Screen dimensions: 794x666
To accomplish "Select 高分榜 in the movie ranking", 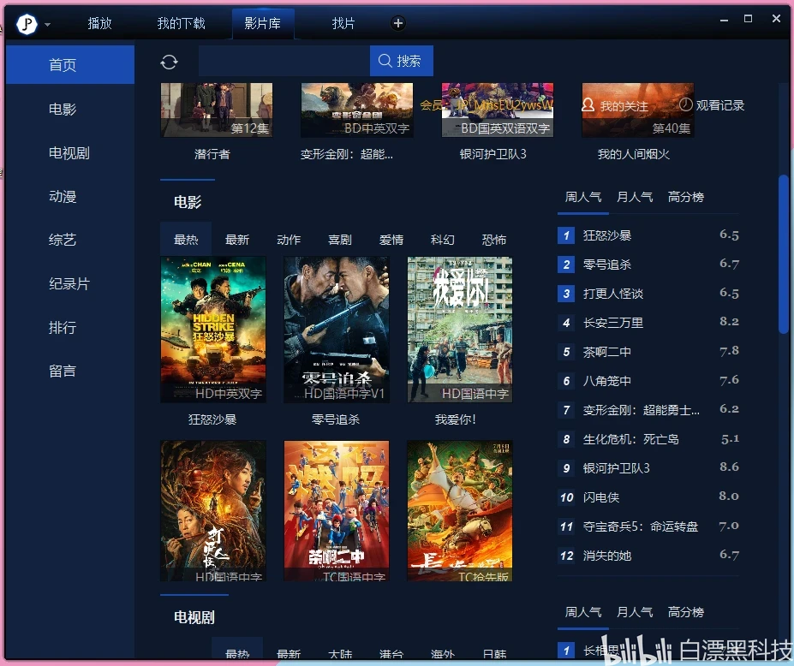I will [x=685, y=197].
